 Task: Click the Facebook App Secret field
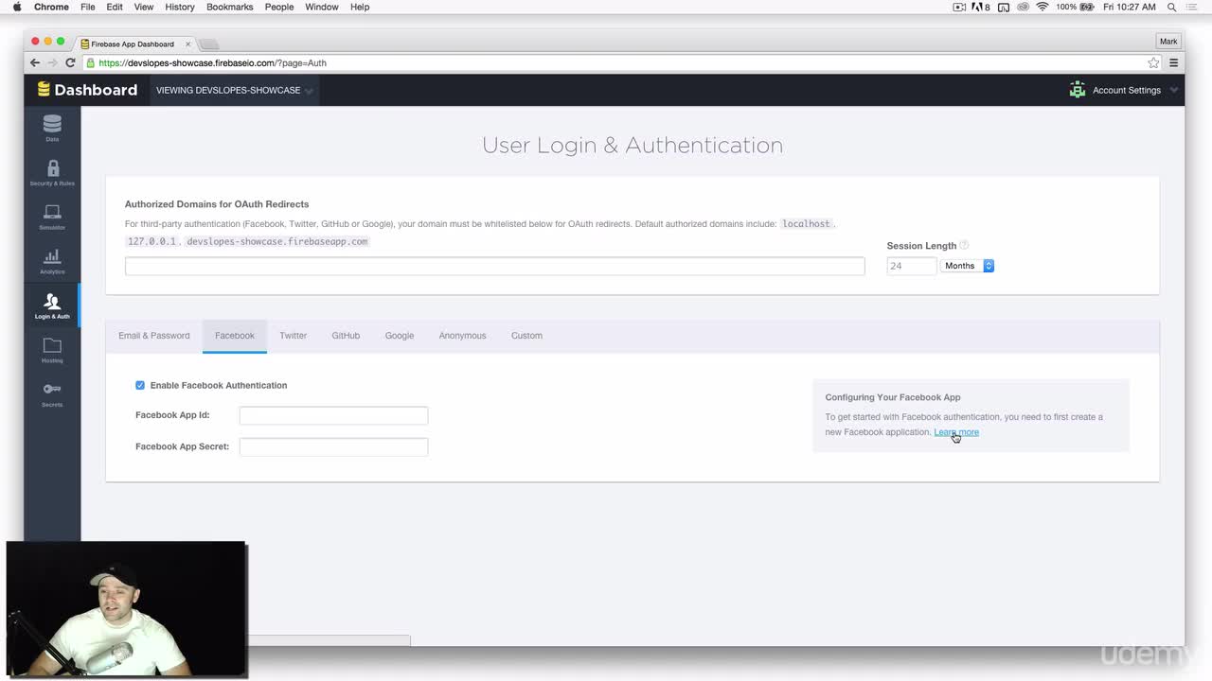point(333,446)
